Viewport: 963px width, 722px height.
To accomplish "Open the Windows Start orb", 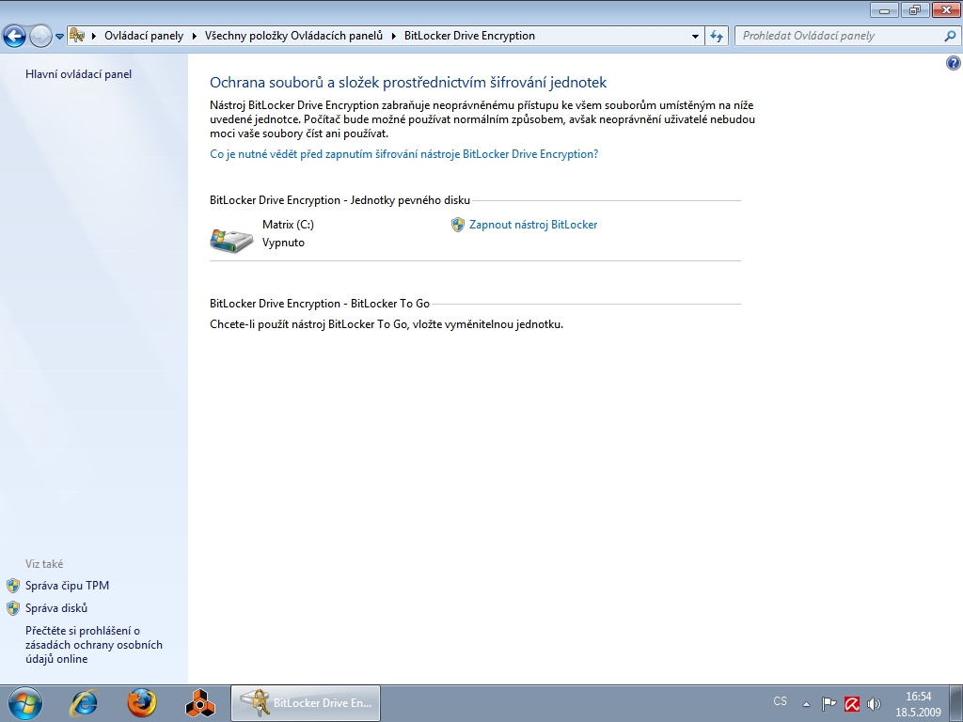I will click(x=25, y=703).
